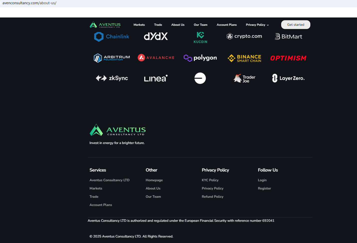Click the dYdX partner logo
357x243 pixels.
[x=156, y=36]
